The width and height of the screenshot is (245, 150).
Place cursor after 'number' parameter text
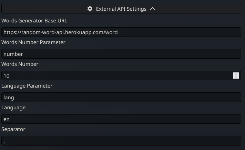(23, 54)
